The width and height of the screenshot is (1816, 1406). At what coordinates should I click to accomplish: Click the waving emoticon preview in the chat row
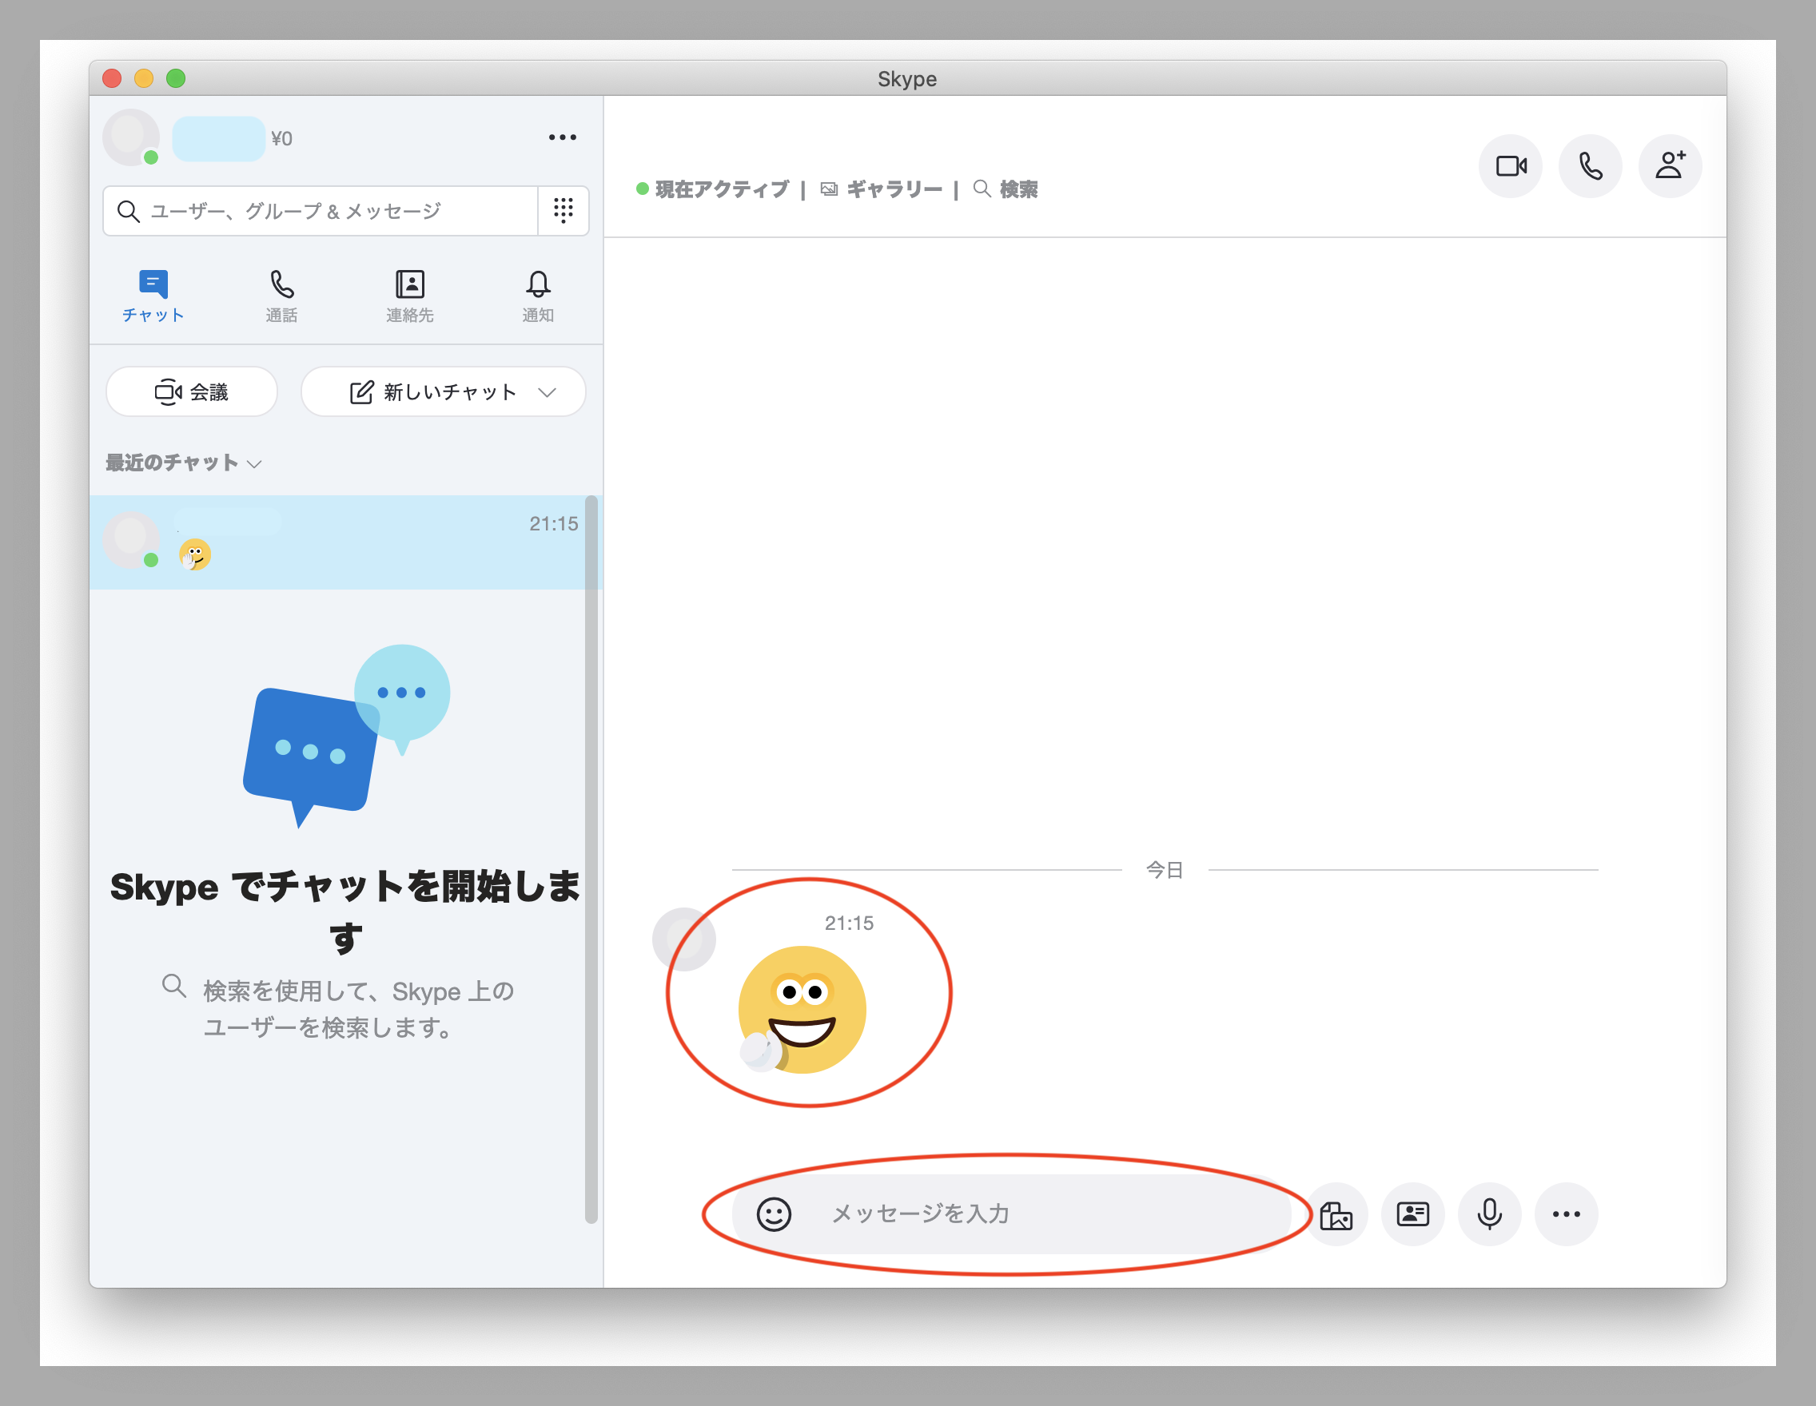(195, 554)
